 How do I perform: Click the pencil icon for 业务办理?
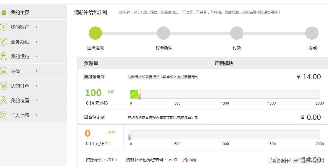3,42
